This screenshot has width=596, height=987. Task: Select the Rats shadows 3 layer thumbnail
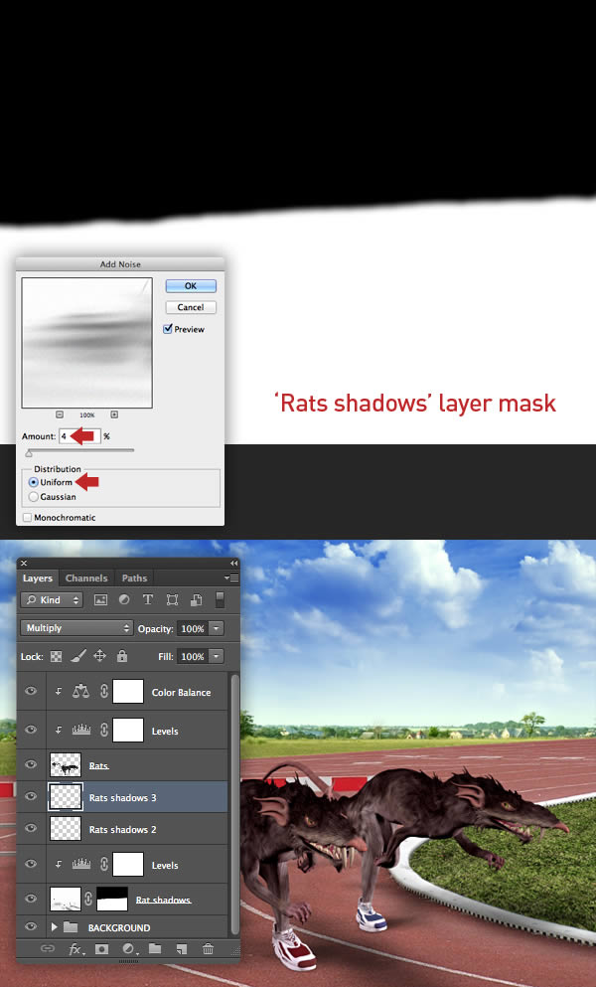66,797
